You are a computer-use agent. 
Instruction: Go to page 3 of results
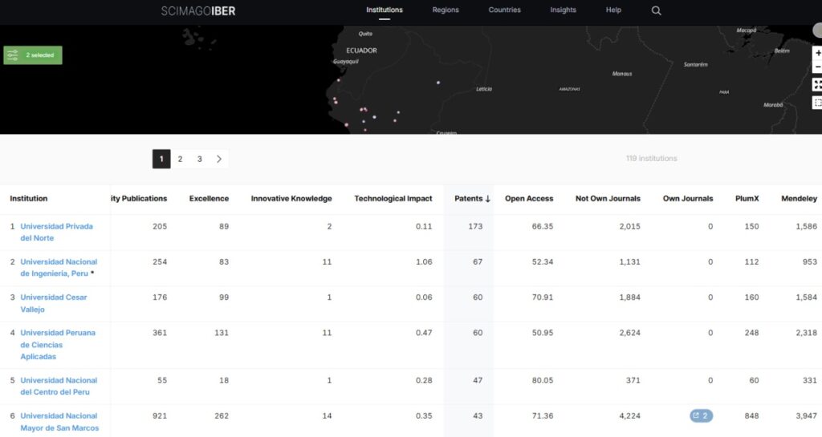click(x=199, y=160)
